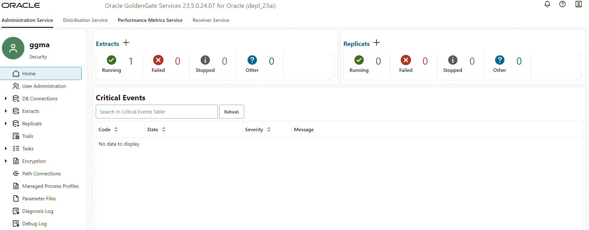Click the ggma user avatar
The image size is (589, 230).
pos(13,48)
